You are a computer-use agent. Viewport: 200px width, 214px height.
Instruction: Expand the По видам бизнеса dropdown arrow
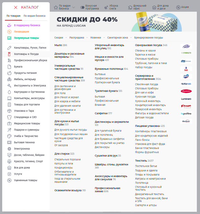pyautogui.click(x=74, y=7)
